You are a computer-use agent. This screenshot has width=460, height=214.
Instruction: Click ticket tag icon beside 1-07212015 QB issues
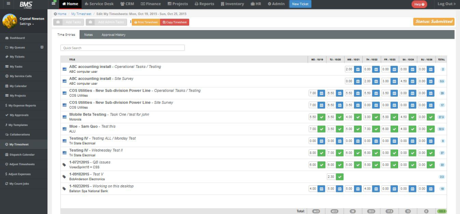(x=65, y=165)
